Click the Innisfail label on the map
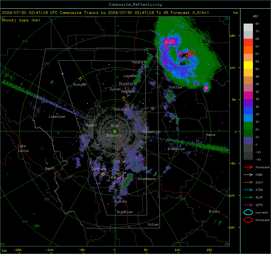The width and height of the screenshot is (271, 254). pyautogui.click(x=121, y=109)
